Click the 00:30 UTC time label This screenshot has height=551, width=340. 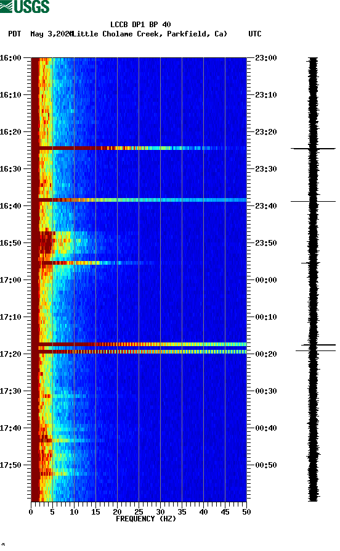tap(266, 391)
